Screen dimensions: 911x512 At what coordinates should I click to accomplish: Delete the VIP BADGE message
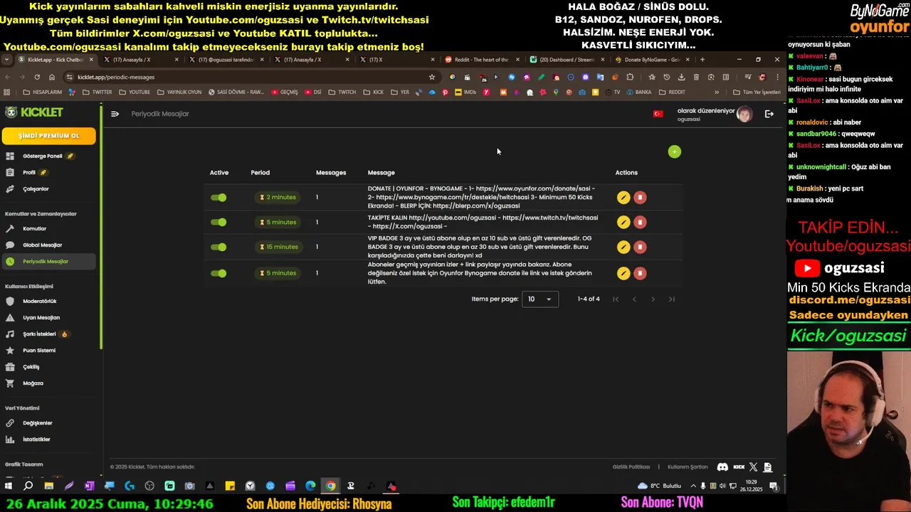(640, 247)
